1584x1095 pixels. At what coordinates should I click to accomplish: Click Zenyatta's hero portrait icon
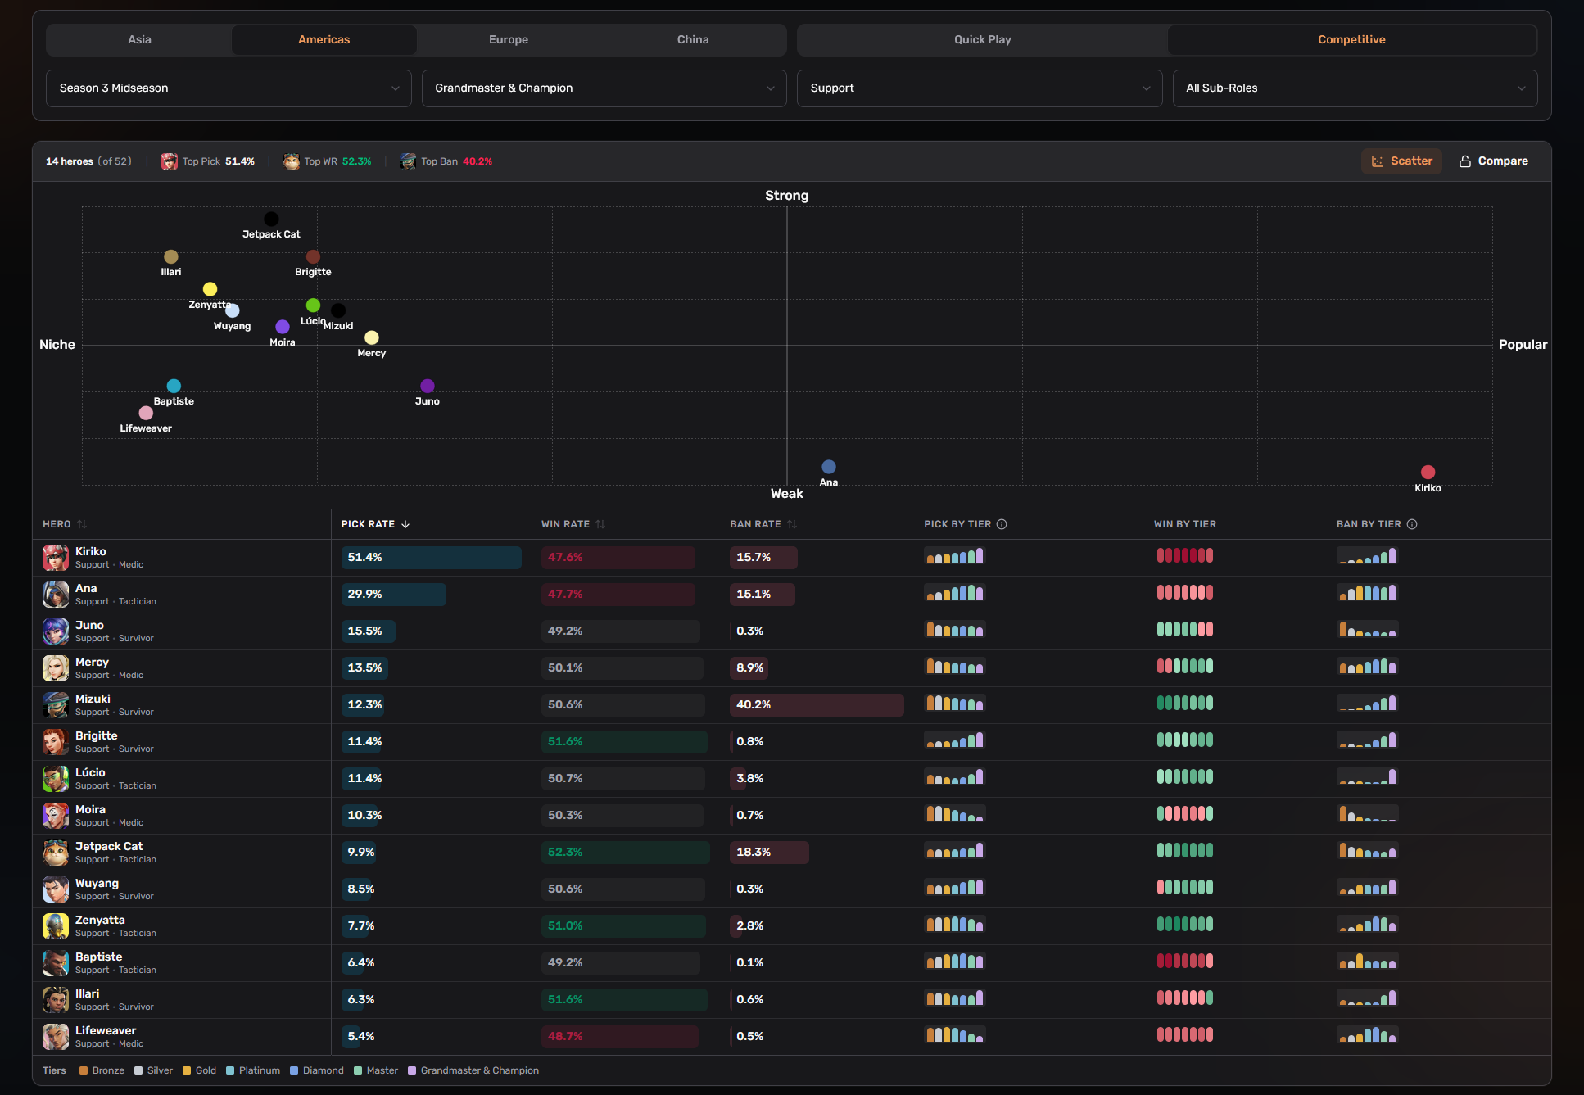pos(56,926)
